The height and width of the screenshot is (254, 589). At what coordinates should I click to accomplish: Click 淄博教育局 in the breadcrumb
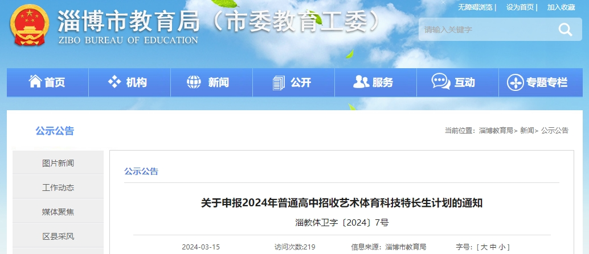pyautogui.click(x=496, y=131)
